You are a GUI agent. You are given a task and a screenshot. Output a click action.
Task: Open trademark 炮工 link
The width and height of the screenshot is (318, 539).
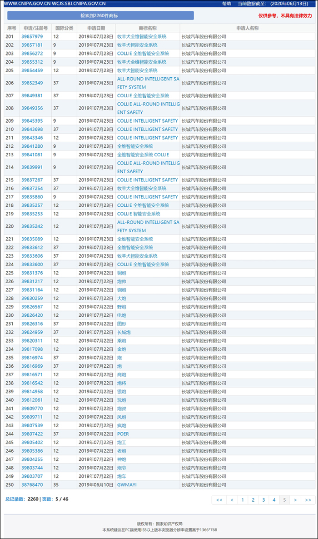click(x=122, y=442)
